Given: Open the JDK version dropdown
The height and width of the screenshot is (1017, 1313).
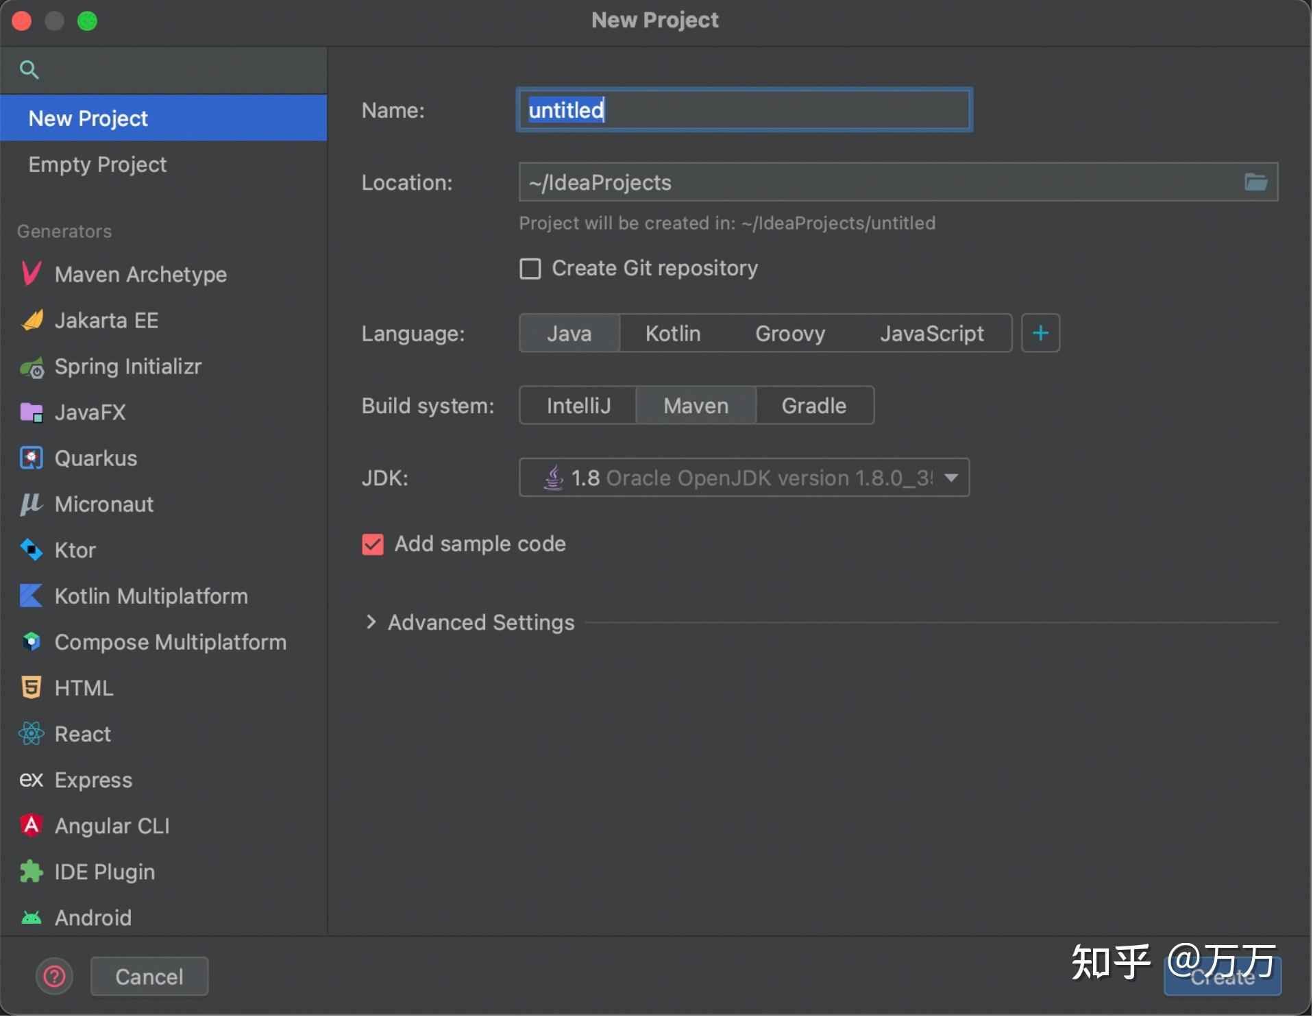Looking at the screenshot, I should (745, 478).
